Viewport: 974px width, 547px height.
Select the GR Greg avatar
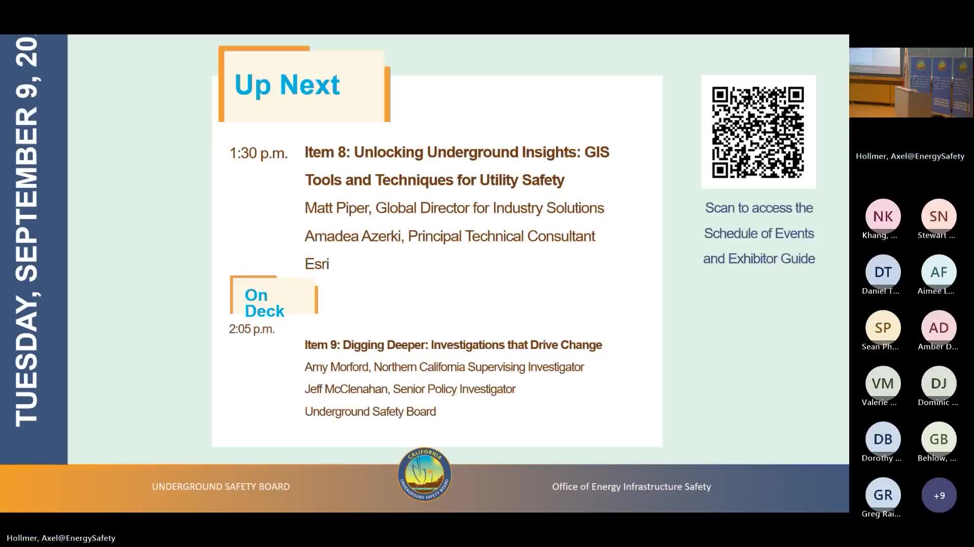tap(883, 495)
